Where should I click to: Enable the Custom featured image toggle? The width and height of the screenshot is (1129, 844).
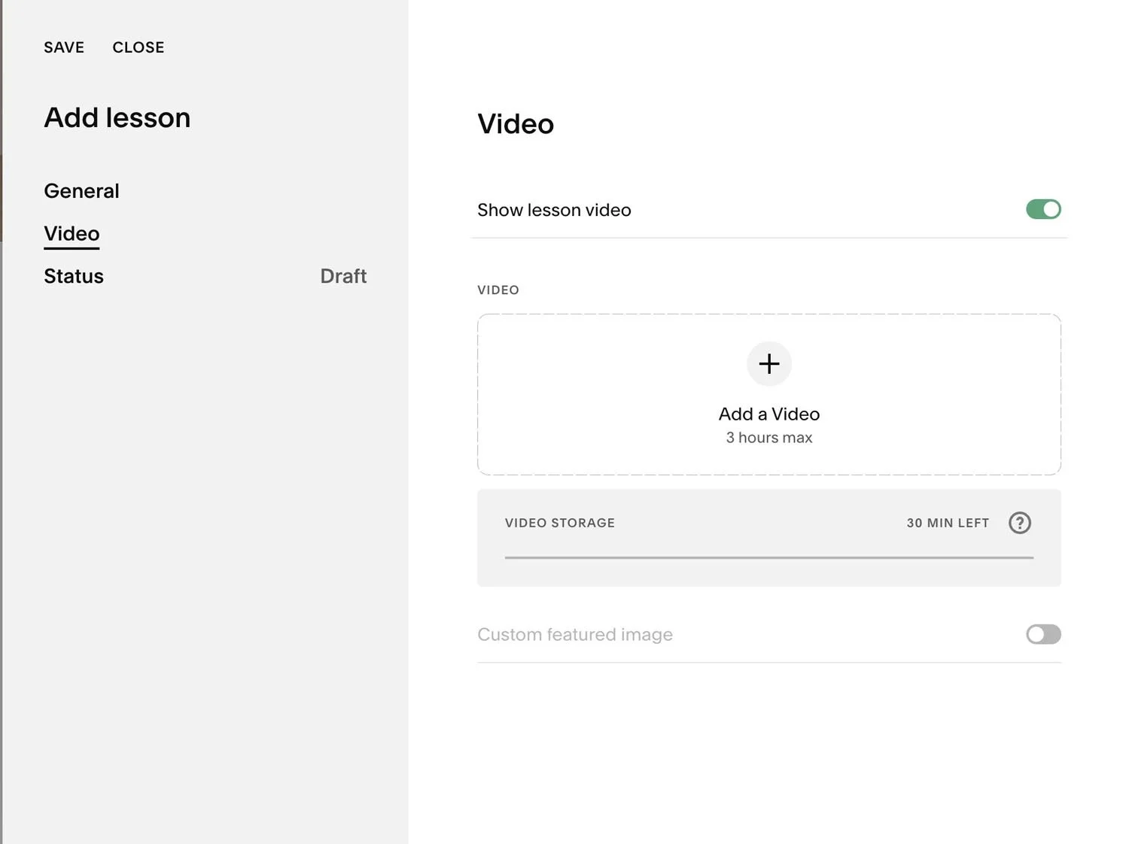(x=1043, y=634)
